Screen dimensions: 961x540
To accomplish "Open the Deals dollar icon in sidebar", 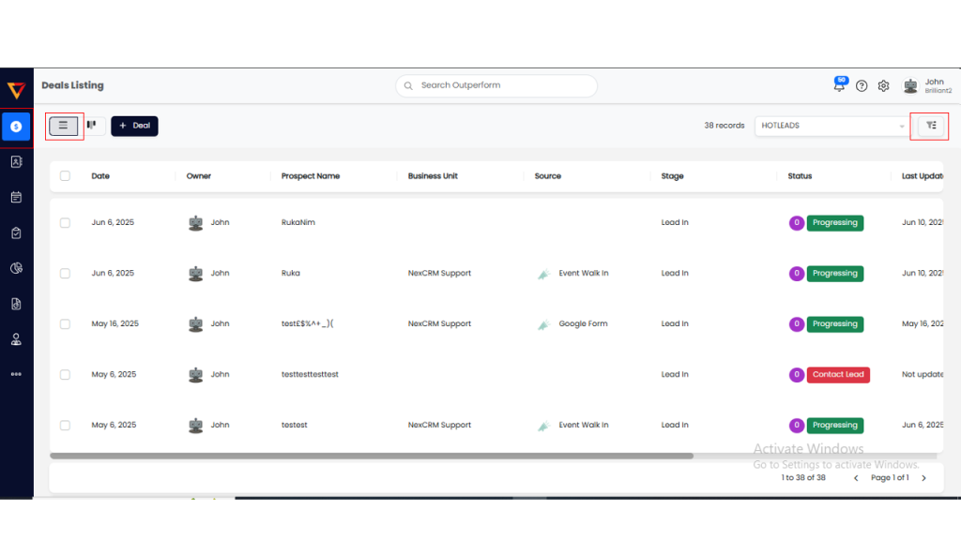I will pyautogui.click(x=16, y=127).
